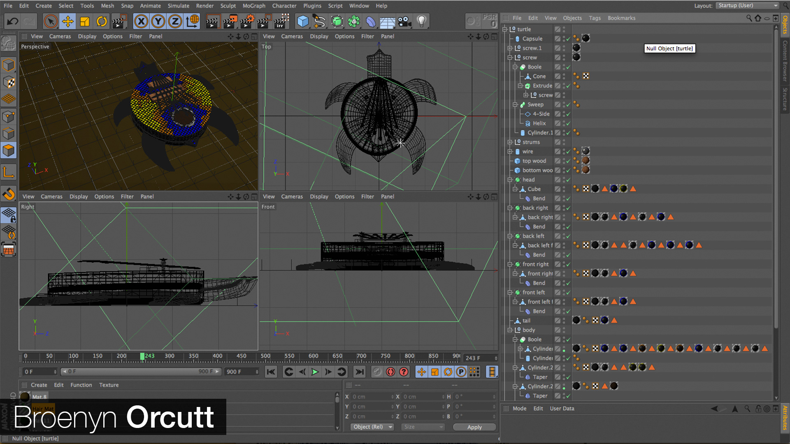Select the Scale tool
The image size is (790, 444).
(x=85, y=21)
